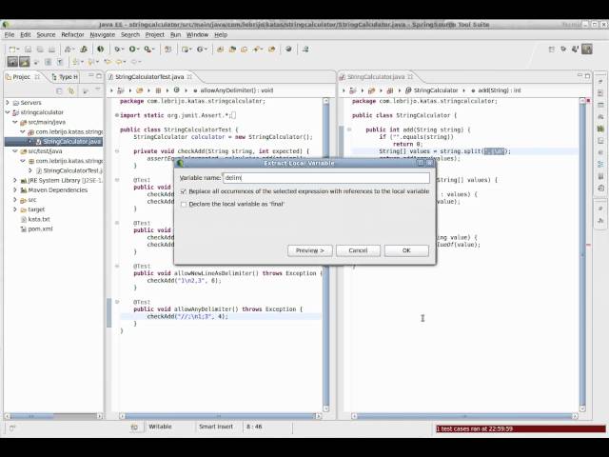Collapse the src/test/java folder
Screen dimensions: 609x457
(x=15, y=151)
